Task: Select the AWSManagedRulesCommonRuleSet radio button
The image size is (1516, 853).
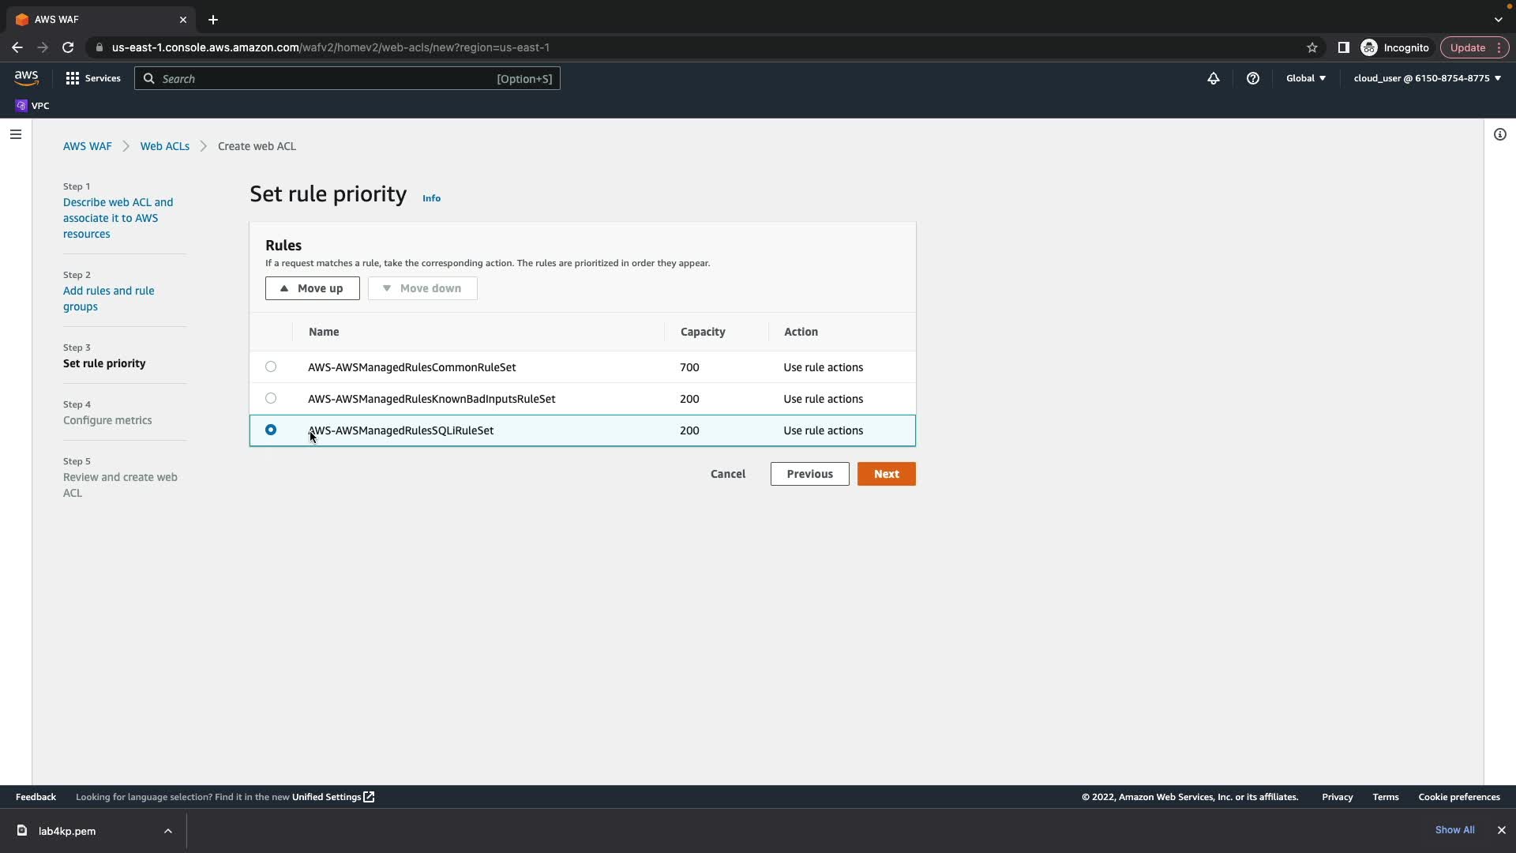Action: pyautogui.click(x=271, y=366)
